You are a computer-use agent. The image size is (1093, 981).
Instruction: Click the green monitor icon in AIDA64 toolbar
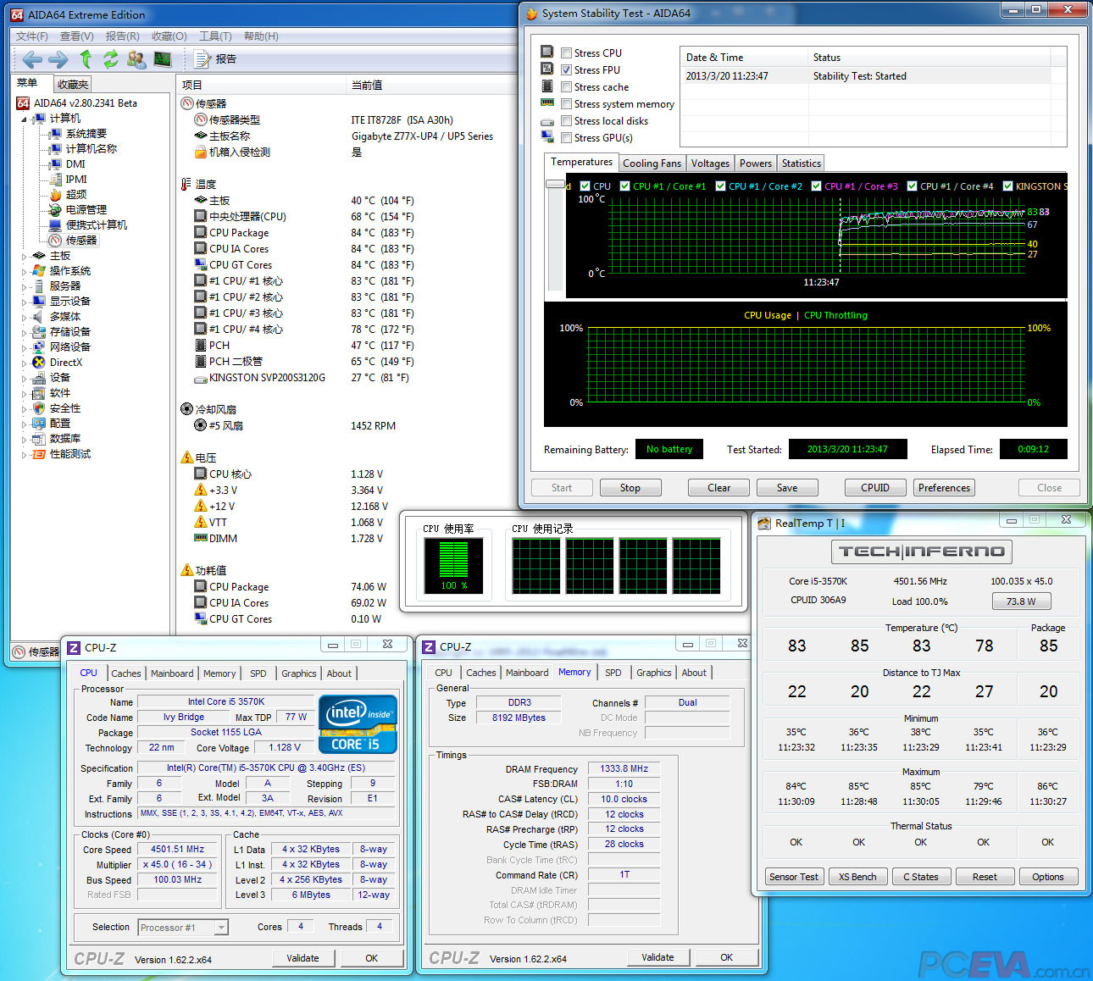tap(163, 59)
